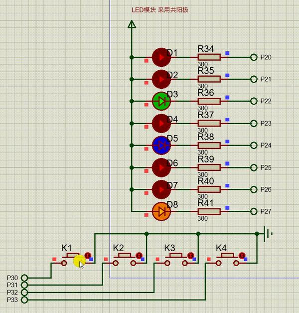Image resolution: width=299 pixels, height=313 pixels.
Task: Toggle K1 latch red actuator dot
Action: (x=88, y=255)
